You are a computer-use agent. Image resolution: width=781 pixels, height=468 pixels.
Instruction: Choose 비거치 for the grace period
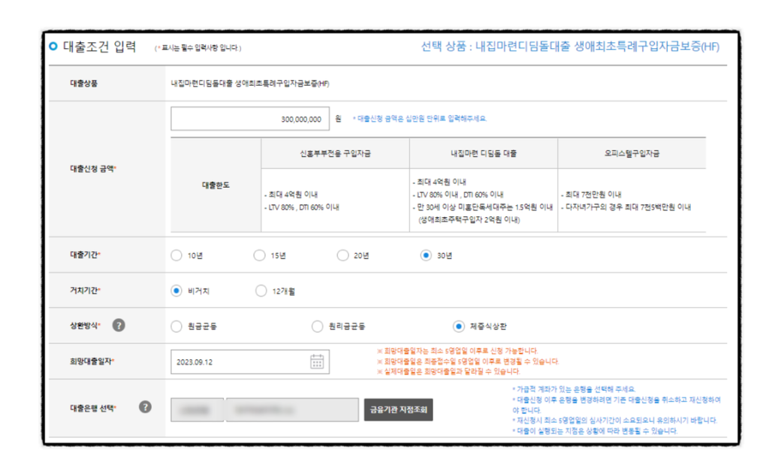pos(176,291)
